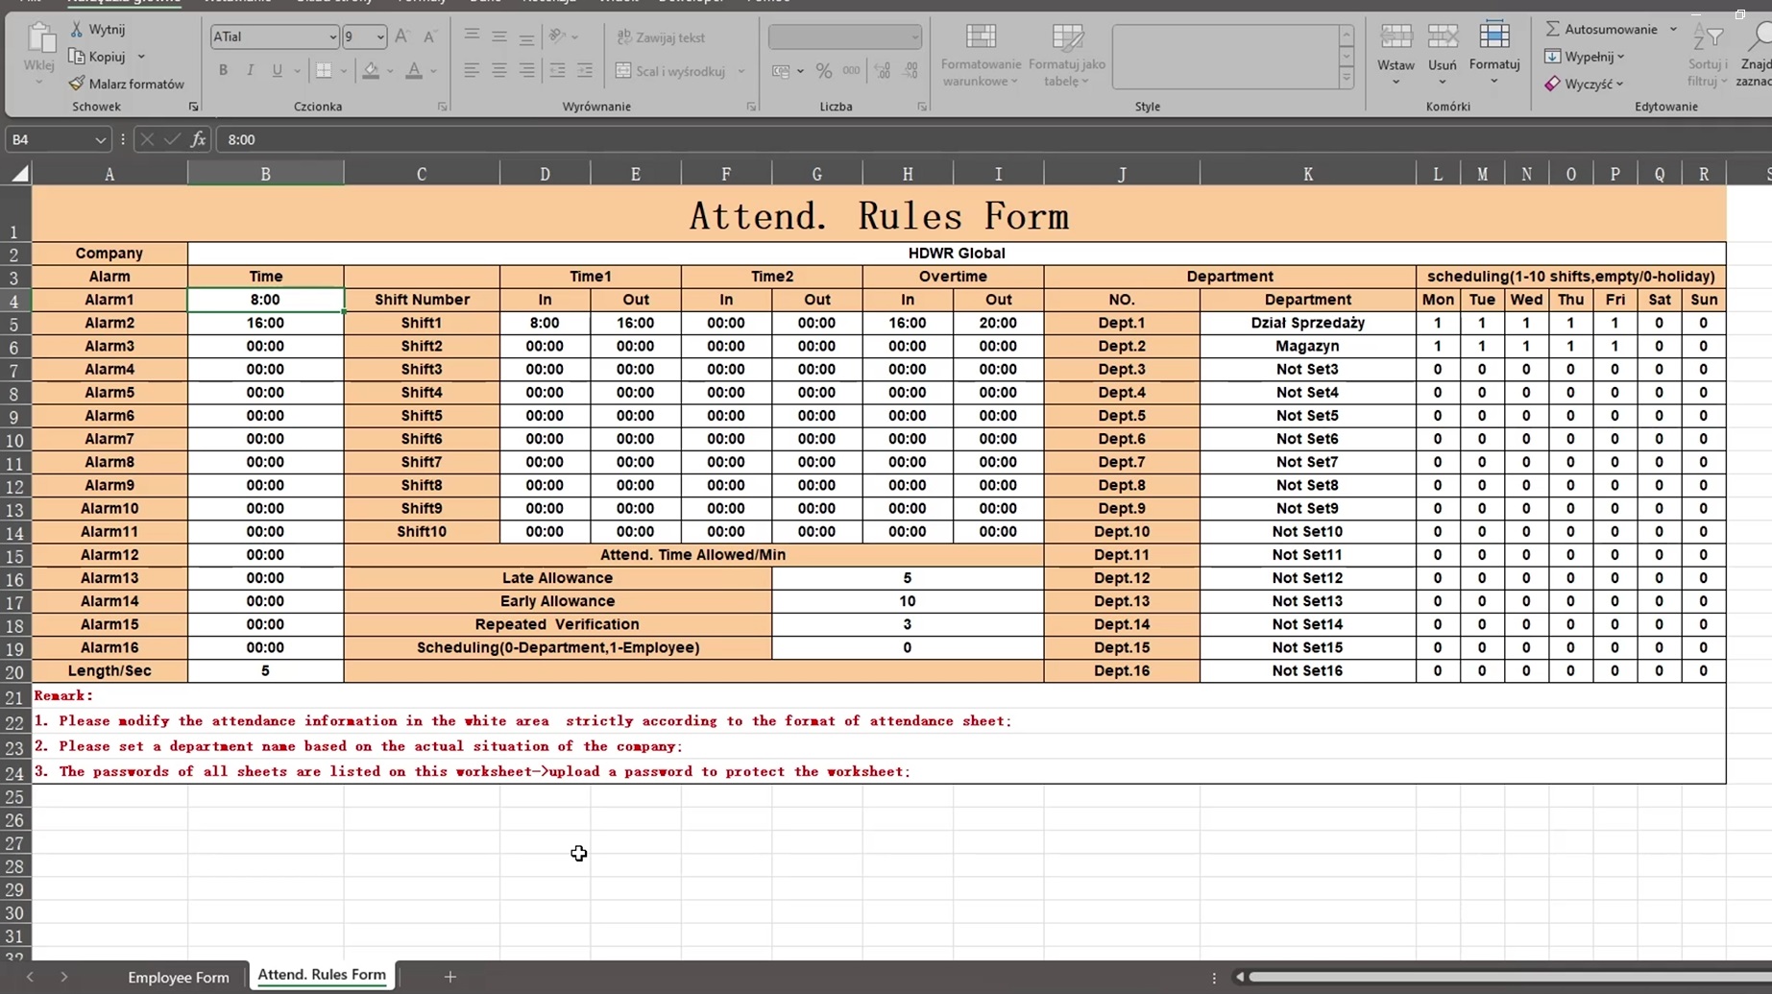Select the Attend. Rules Form sheet tab

(x=322, y=975)
